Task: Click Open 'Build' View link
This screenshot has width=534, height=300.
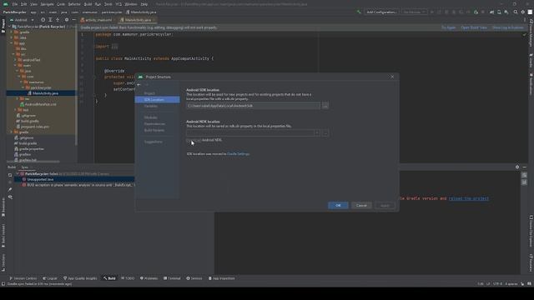Action: click(x=474, y=27)
